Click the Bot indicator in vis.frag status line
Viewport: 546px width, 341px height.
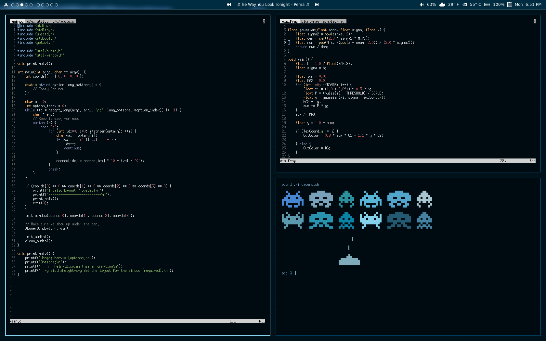(532, 161)
